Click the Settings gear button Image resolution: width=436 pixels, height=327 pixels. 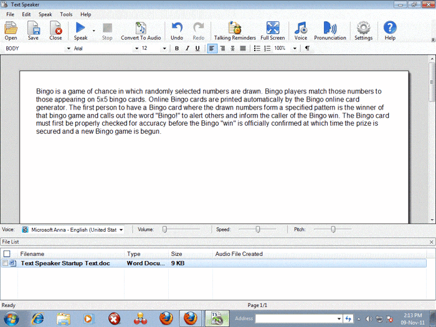(363, 30)
